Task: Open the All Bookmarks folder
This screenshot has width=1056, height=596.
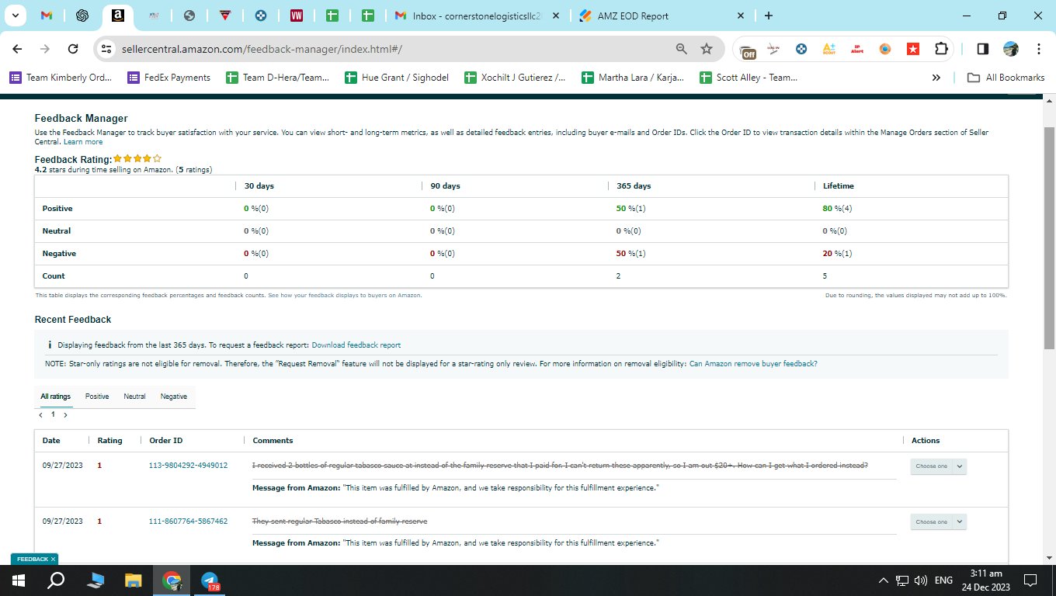Action: pos(1006,78)
